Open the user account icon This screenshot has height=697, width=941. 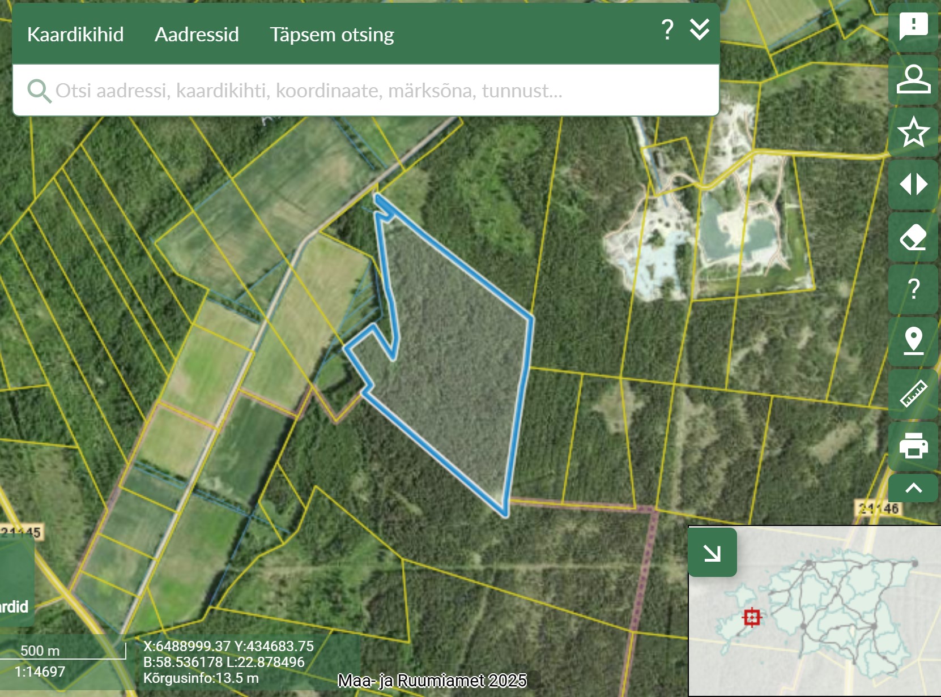point(913,79)
